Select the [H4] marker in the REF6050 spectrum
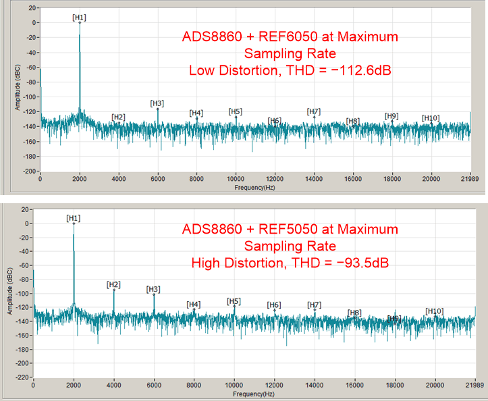488x401 pixels. pyautogui.click(x=196, y=113)
